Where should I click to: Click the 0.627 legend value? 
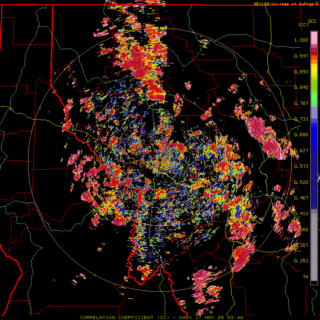coord(301,151)
